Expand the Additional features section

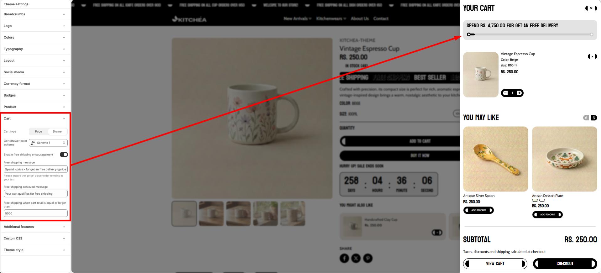35,227
